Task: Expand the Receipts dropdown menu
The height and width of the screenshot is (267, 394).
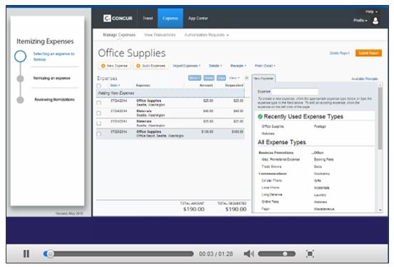Action: pyautogui.click(x=238, y=66)
